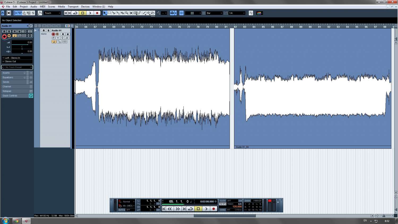The image size is (398, 224).
Task: Click the TEMPO button in the transport panel
Action: [223, 204]
